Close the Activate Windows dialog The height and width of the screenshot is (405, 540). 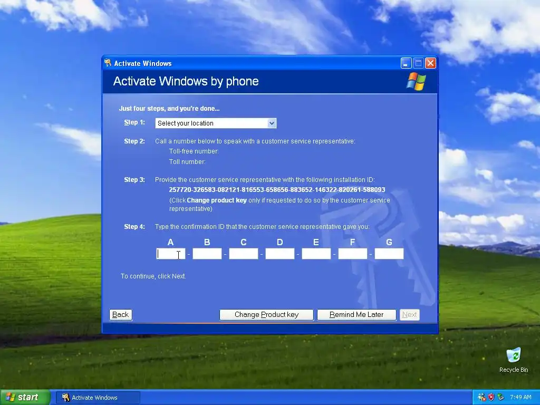tap(430, 63)
